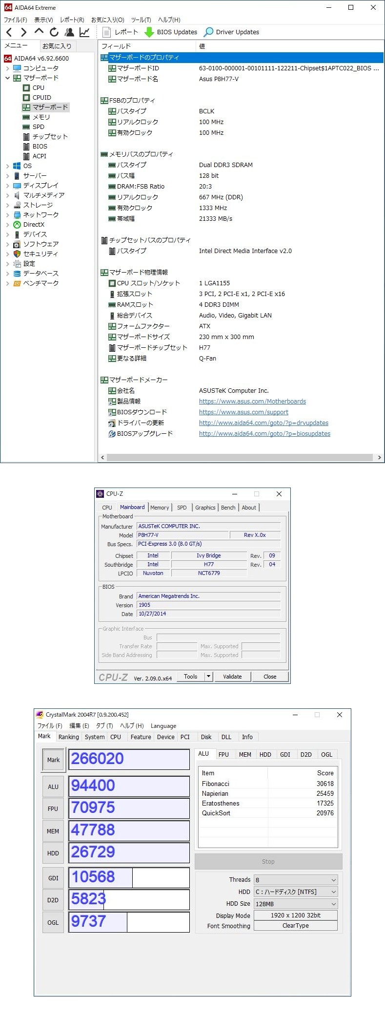Click the ベンチマーク icon in tree
385x1021 pixels.
(17, 283)
